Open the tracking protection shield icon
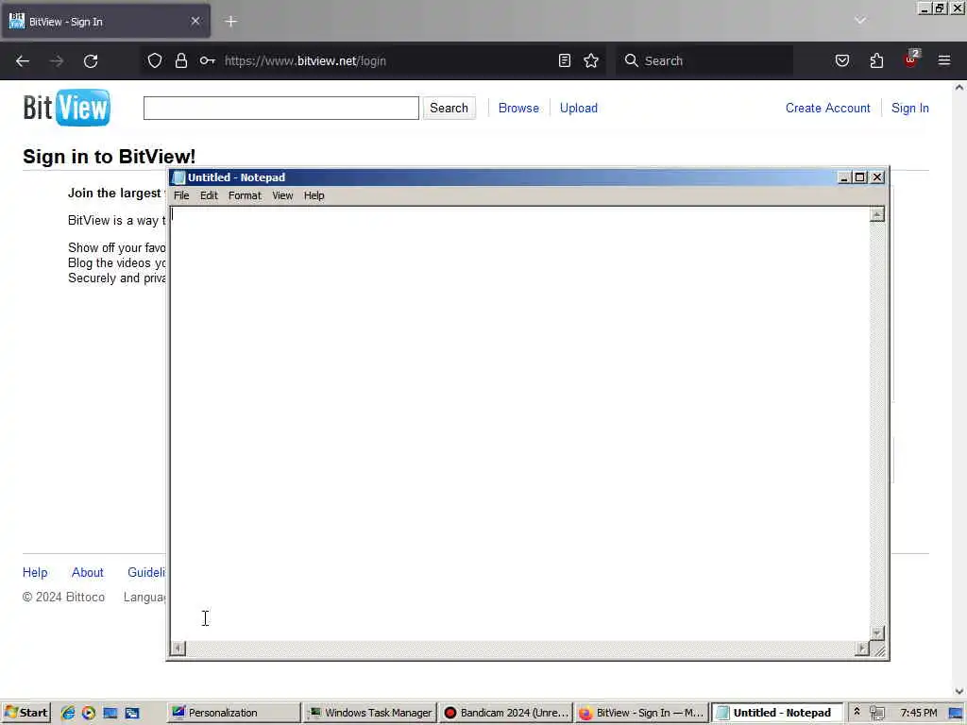The image size is (967, 725). 155,60
